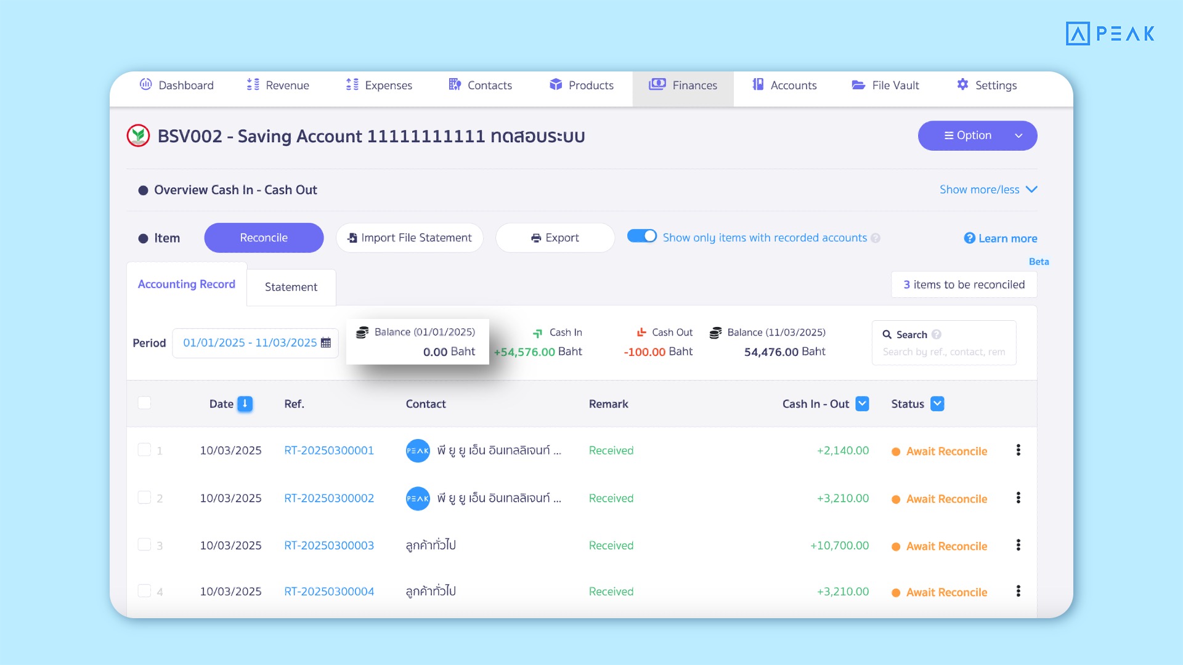The width and height of the screenshot is (1183, 665).
Task: Click the PEAK logo in top corner
Action: point(1110,33)
